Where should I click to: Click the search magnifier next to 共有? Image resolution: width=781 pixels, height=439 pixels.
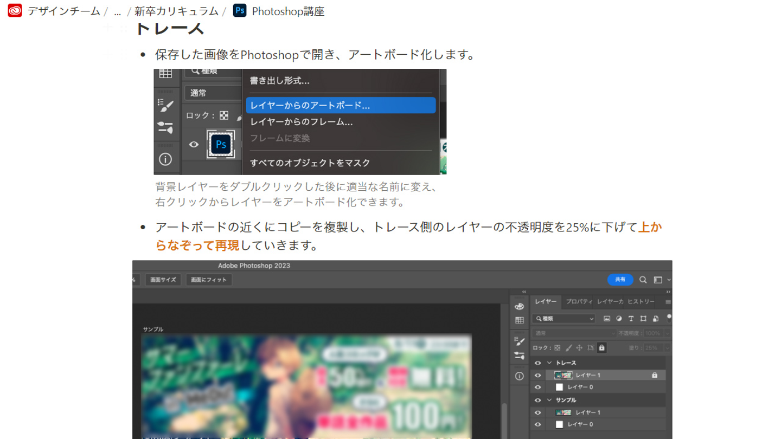[x=643, y=280]
